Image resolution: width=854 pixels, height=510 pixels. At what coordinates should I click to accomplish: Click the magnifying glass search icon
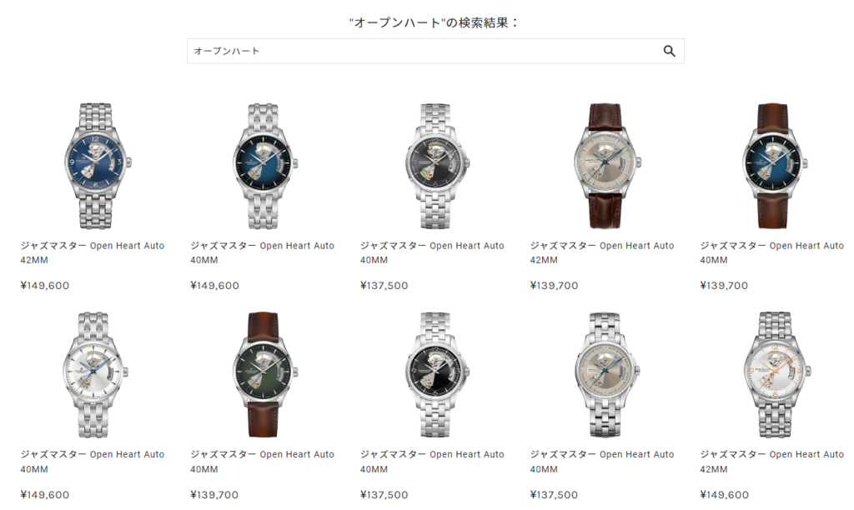point(669,51)
